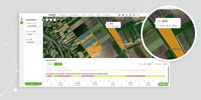Select the green Spraying Advisor sidebar icon
Viewport: 201px width, 100px height.
[21, 23]
